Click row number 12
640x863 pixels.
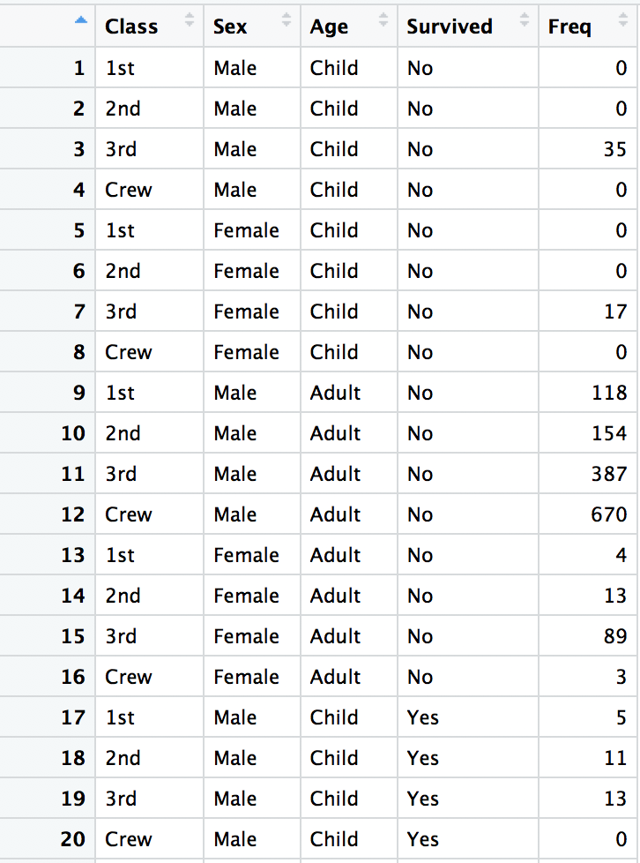coord(72,514)
